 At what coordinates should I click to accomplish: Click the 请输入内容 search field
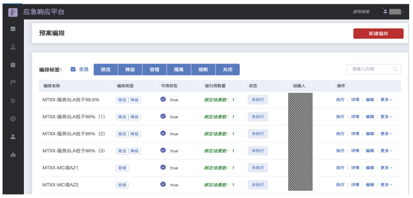pos(374,69)
